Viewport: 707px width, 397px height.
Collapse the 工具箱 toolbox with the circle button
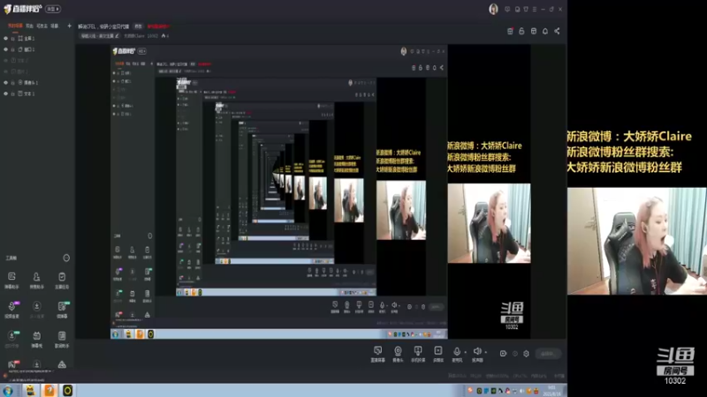66,258
